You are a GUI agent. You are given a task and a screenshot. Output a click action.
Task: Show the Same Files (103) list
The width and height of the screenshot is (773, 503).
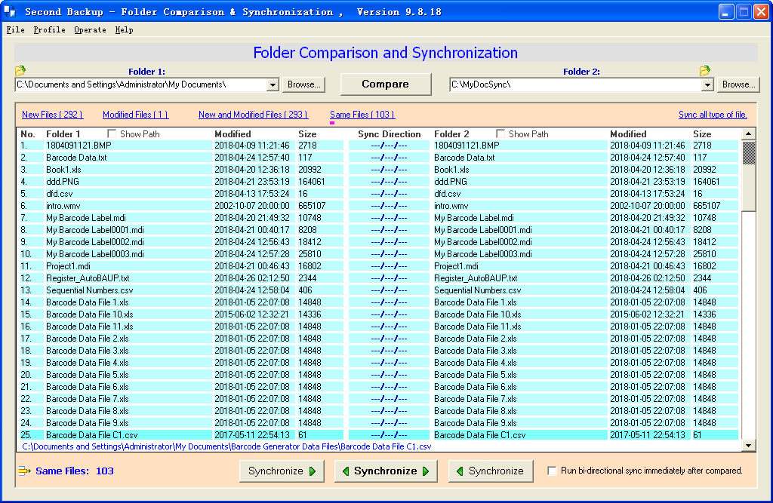click(x=362, y=115)
